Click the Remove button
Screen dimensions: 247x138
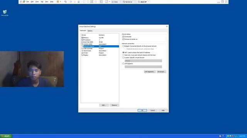click(114, 105)
